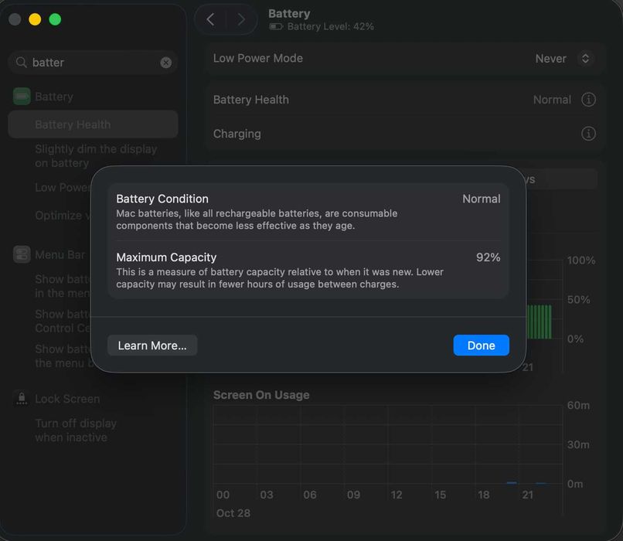Select Battery in the sidebar

coord(54,97)
